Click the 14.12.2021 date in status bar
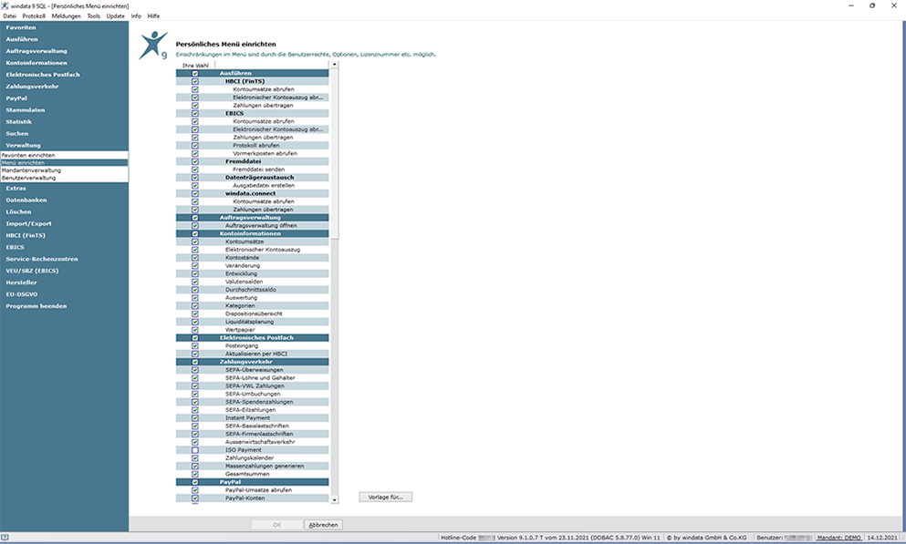Viewport: 906px width, 544px height. (882, 538)
